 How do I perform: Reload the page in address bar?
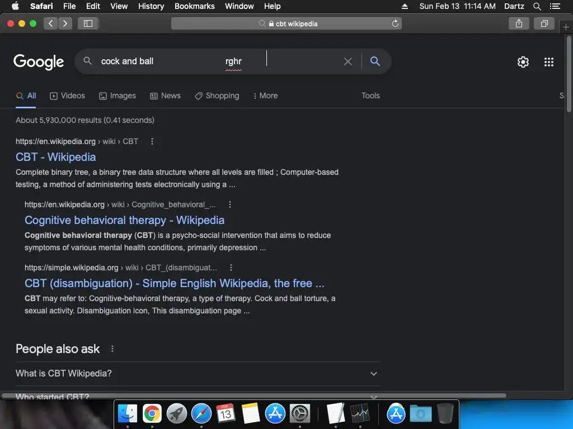point(395,23)
